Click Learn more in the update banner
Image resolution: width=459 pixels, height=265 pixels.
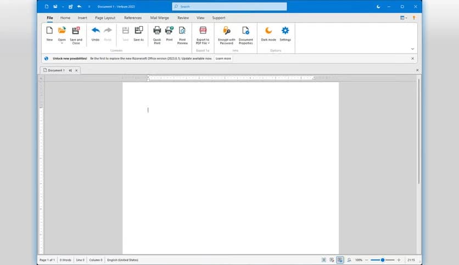click(x=223, y=59)
